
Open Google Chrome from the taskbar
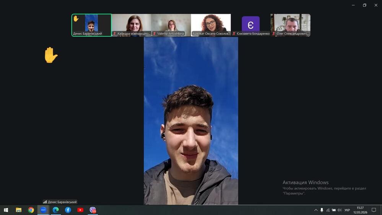coord(31,210)
